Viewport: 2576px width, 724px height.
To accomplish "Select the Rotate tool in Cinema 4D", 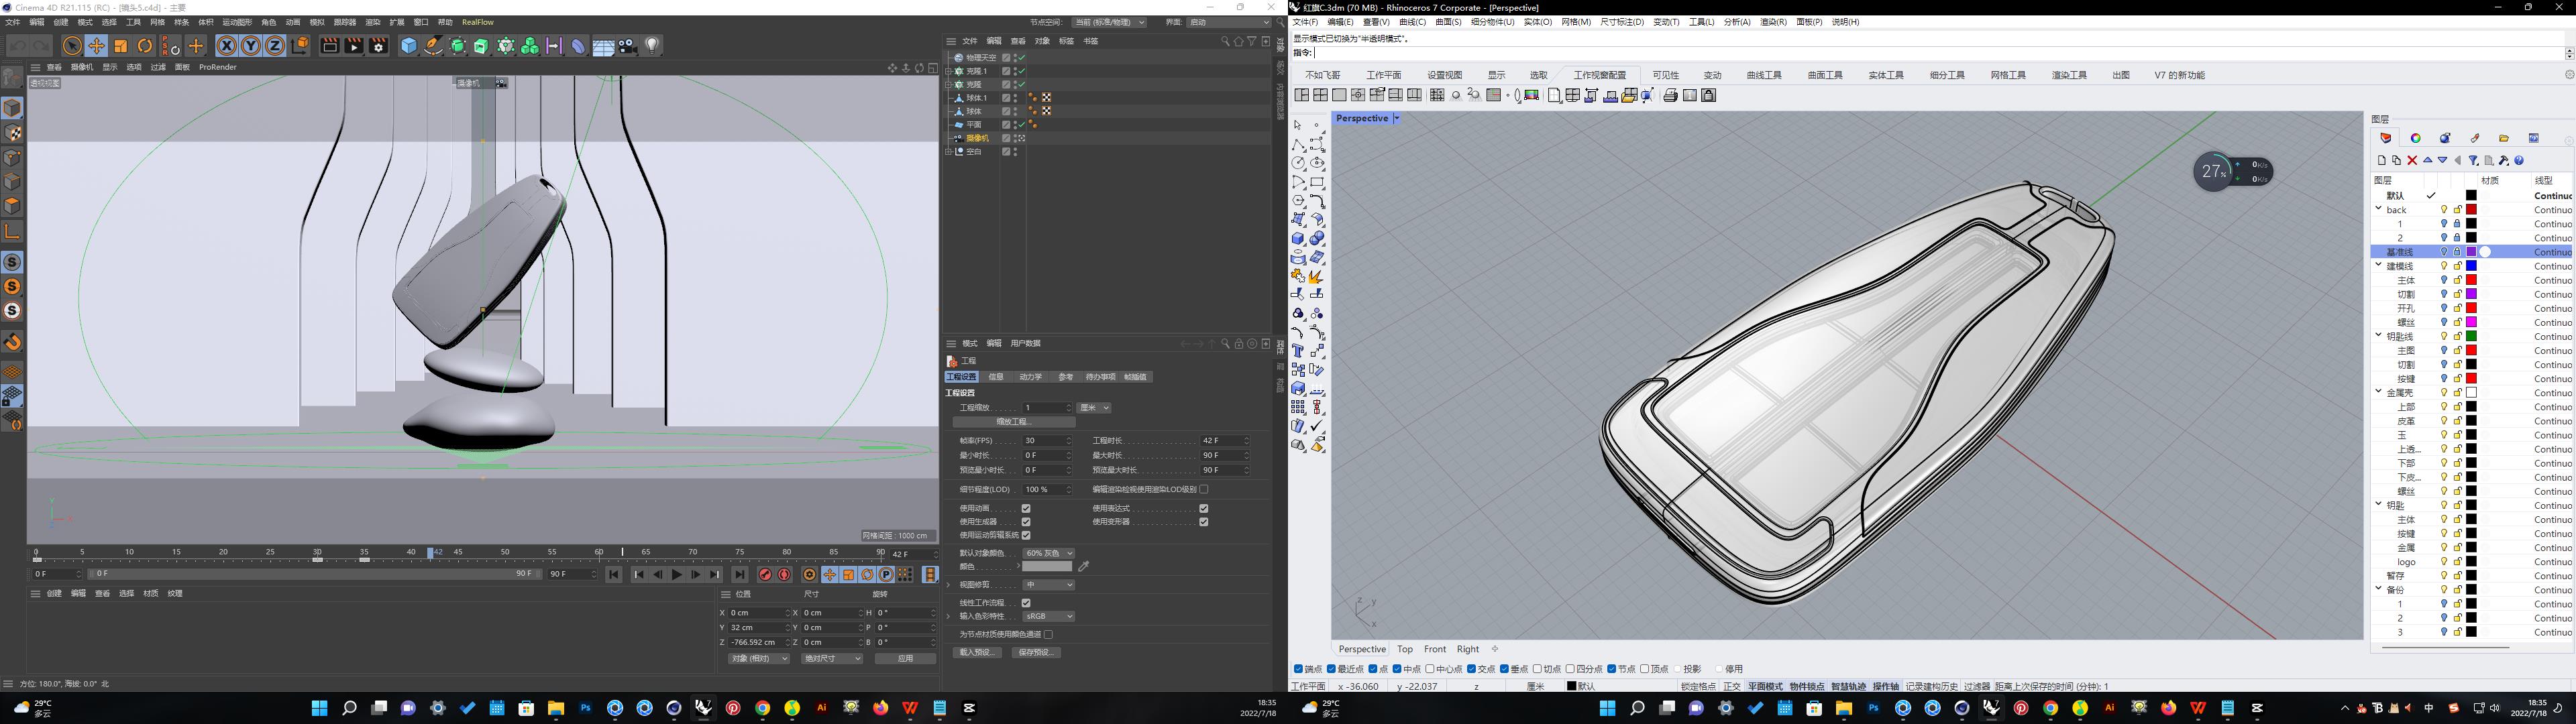I will [x=145, y=46].
